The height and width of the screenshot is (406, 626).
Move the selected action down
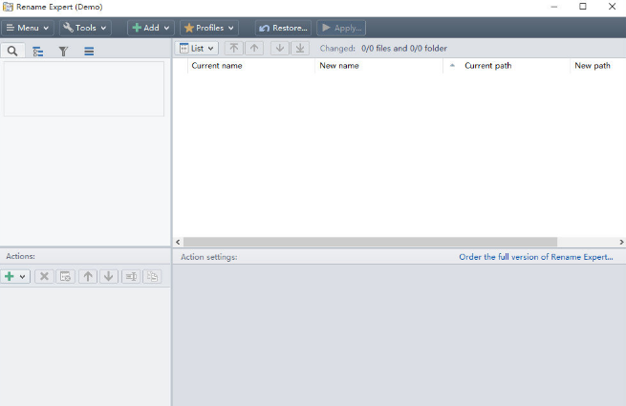click(x=109, y=276)
